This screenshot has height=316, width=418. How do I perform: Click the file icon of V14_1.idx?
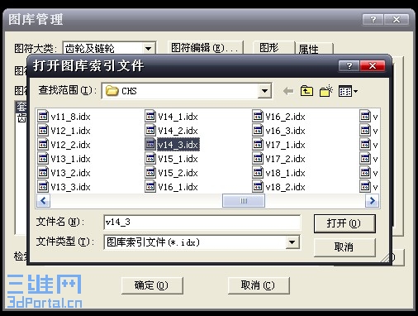point(150,116)
